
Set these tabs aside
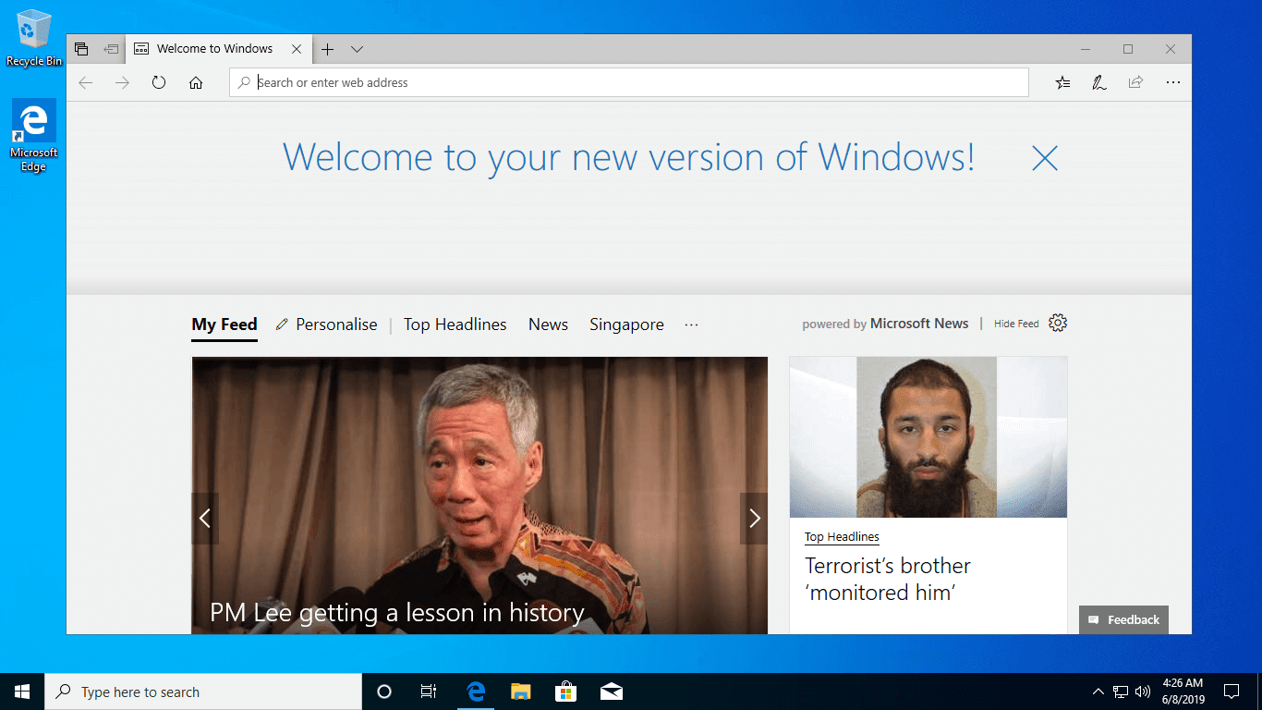(111, 49)
